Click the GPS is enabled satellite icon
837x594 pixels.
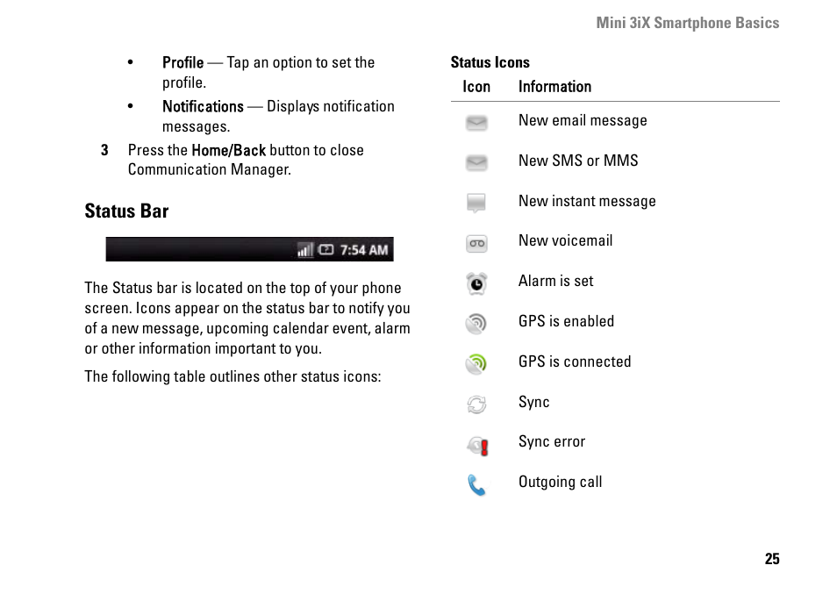click(x=476, y=324)
